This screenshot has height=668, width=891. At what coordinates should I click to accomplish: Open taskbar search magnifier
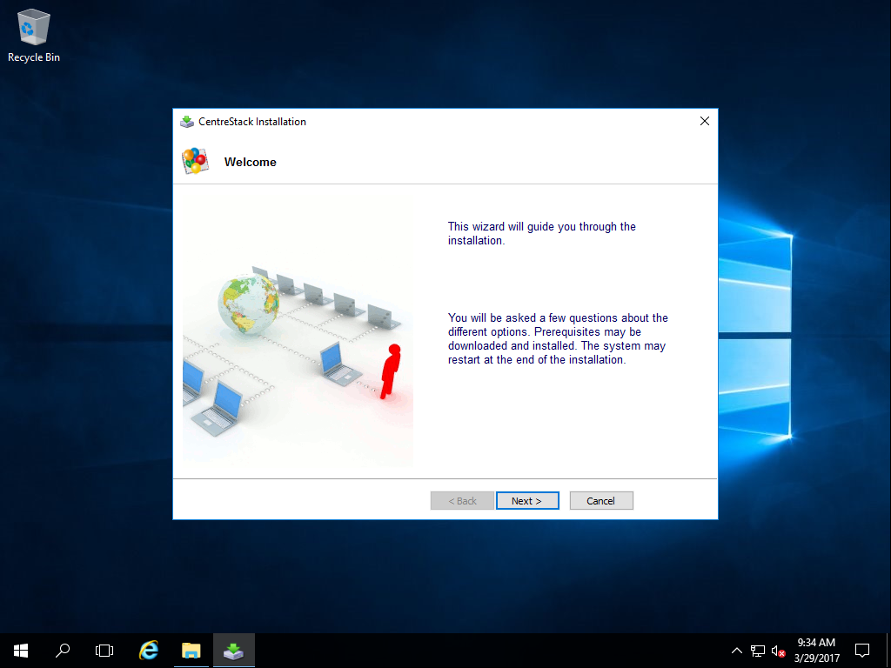pyautogui.click(x=63, y=651)
